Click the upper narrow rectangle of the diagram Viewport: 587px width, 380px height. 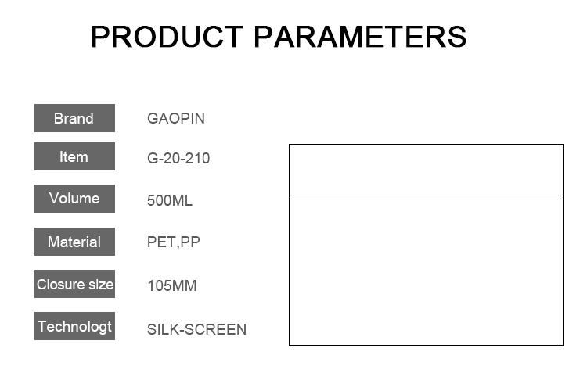pyautogui.click(x=426, y=170)
